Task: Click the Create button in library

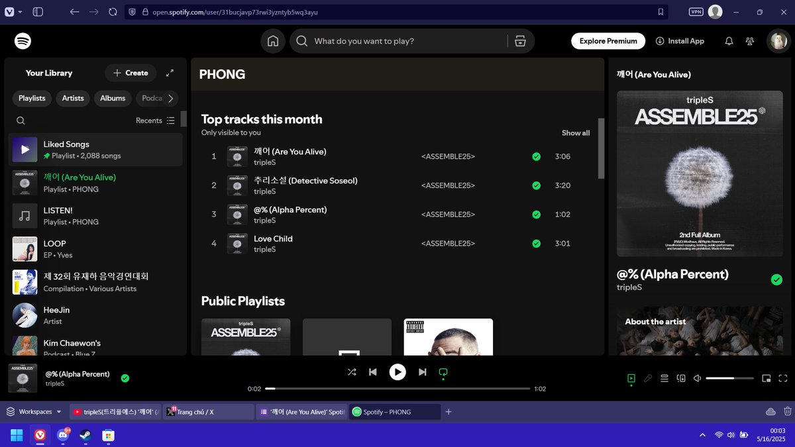Action: tap(131, 73)
